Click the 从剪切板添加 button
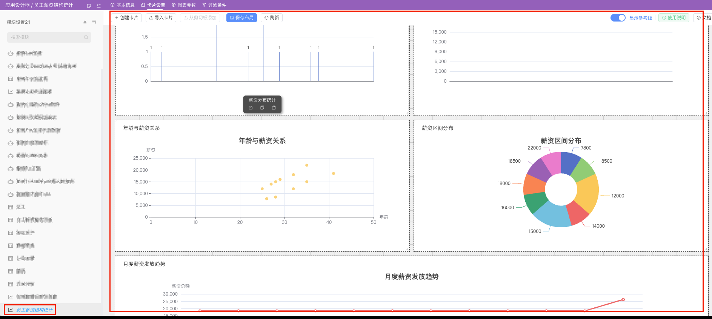Screen dimensions: 712x319 [x=200, y=18]
